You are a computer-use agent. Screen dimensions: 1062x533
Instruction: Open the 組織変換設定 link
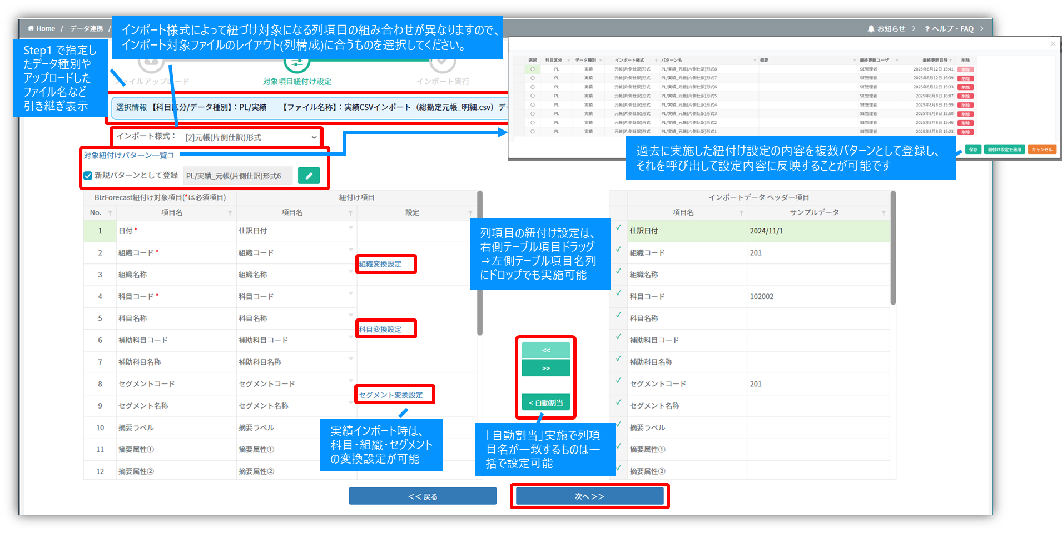pos(380,264)
